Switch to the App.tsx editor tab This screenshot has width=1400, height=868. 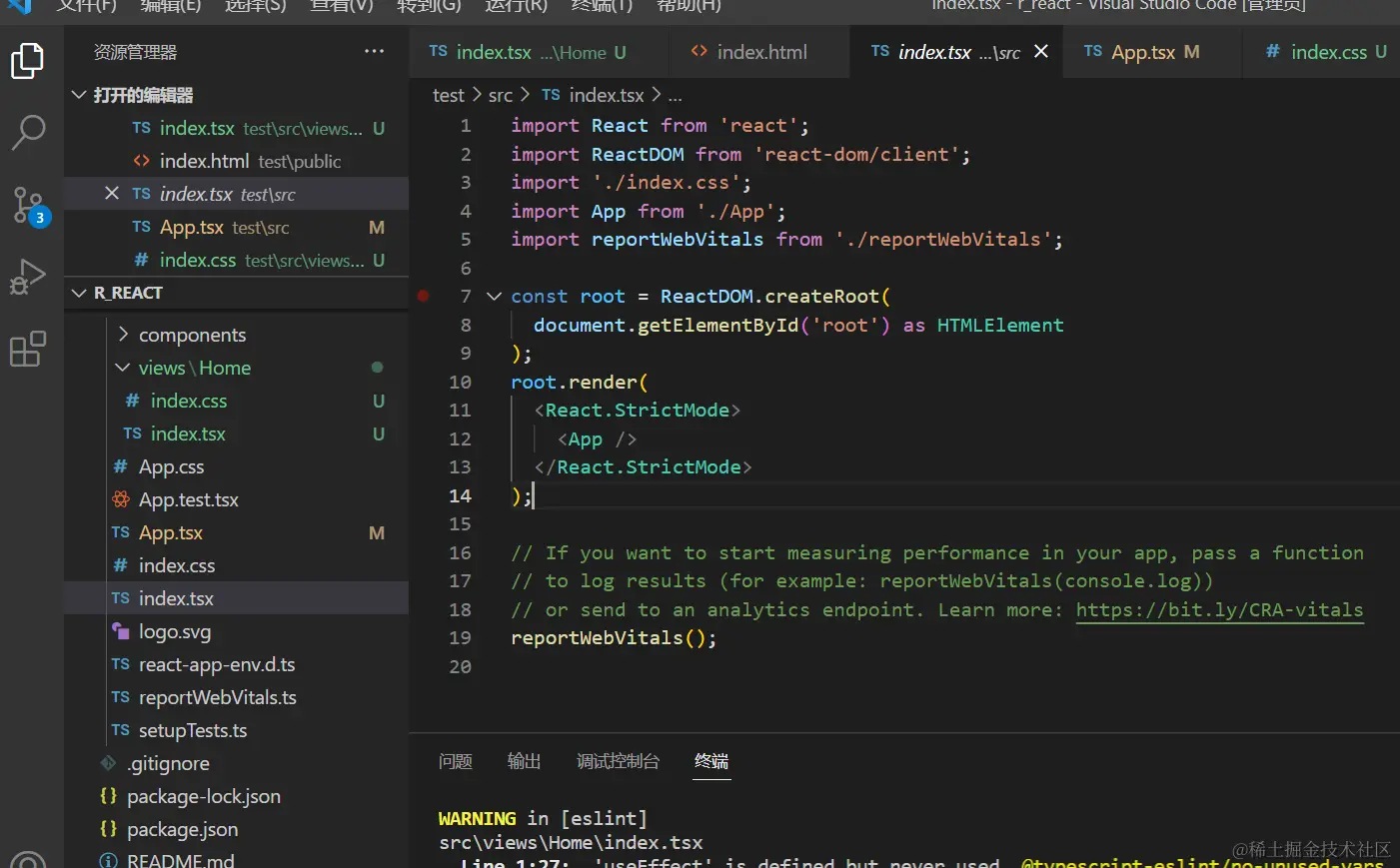click(1141, 52)
